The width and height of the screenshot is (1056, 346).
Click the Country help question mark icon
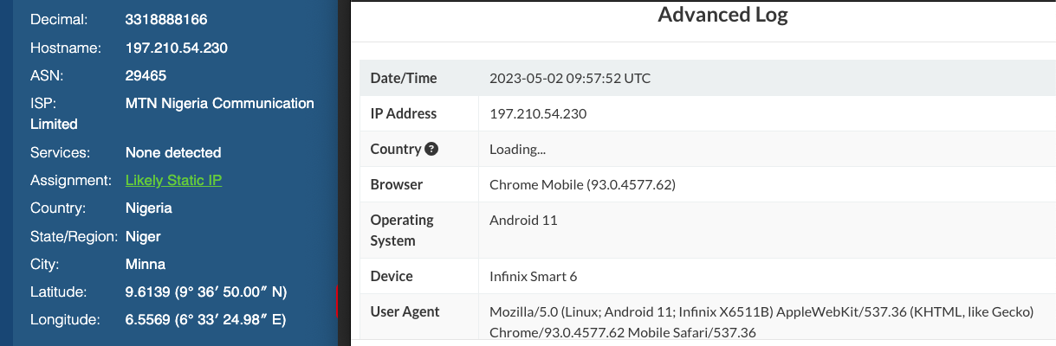coord(431,149)
